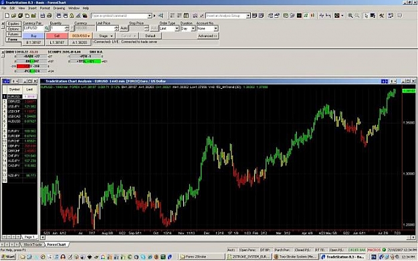The height and width of the screenshot is (261, 418).
Task: Switch to the Equities order tab
Action: 13,23
